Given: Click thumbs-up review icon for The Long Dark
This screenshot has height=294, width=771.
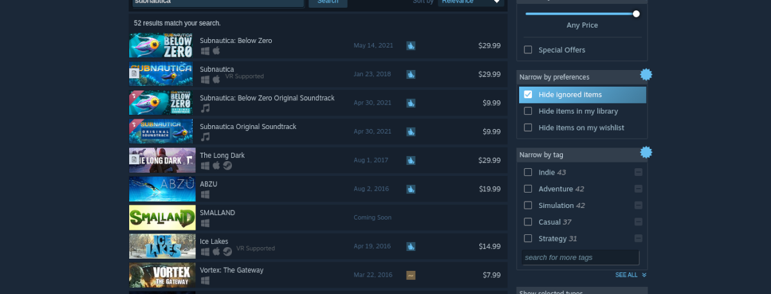Looking at the screenshot, I should coord(411,160).
